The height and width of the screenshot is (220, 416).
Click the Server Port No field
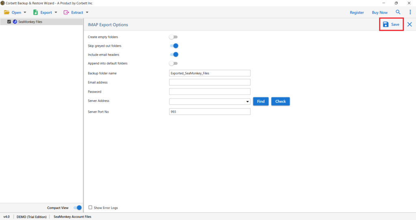click(210, 112)
